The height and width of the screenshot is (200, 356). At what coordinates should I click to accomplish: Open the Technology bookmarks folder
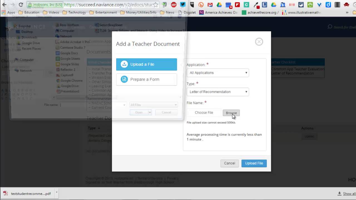point(74,12)
